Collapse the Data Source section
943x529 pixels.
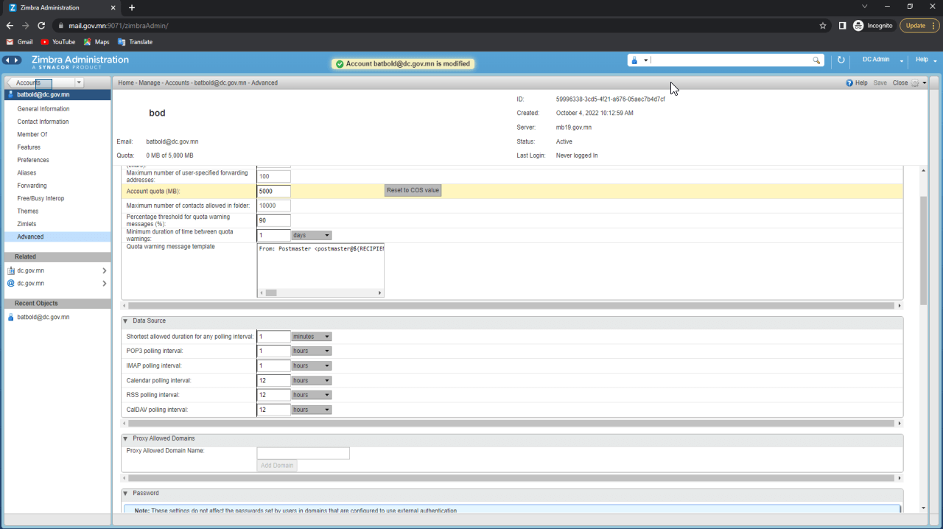coord(125,321)
